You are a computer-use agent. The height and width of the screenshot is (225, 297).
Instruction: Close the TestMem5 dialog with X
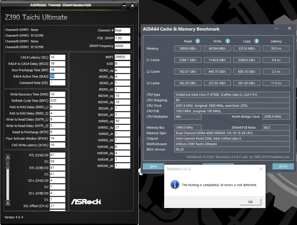coord(261,169)
